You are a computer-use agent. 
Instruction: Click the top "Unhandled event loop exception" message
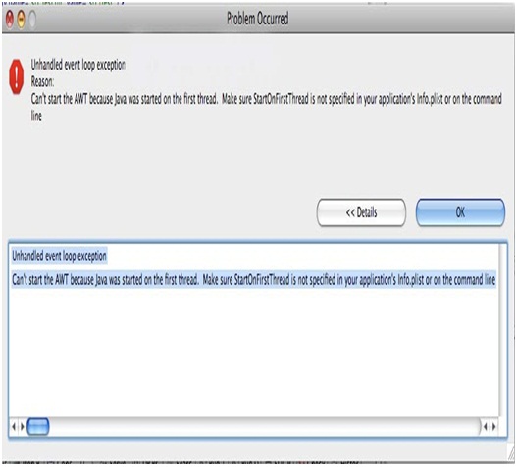pos(78,65)
